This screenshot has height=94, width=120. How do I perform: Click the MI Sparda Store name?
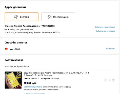[22, 66]
